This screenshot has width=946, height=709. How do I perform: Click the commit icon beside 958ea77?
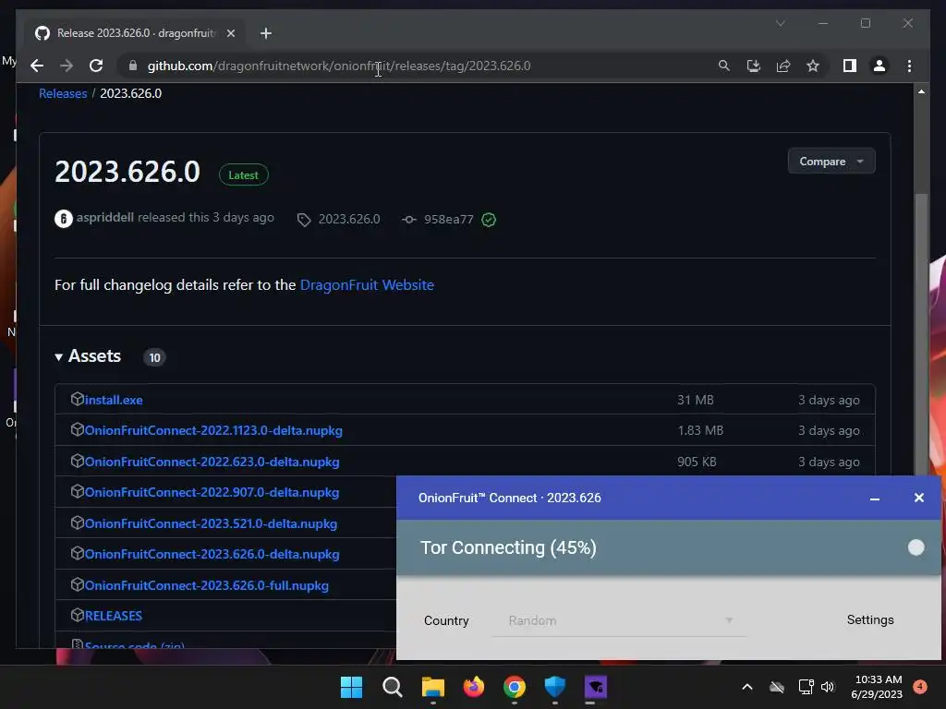tap(409, 220)
